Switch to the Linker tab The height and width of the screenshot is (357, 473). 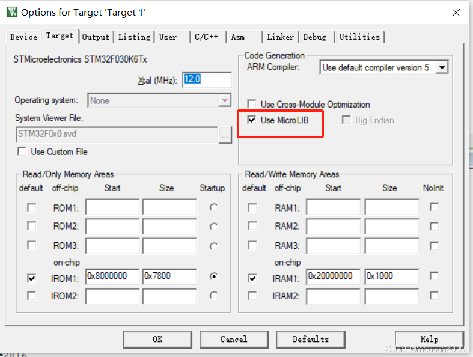pos(280,37)
